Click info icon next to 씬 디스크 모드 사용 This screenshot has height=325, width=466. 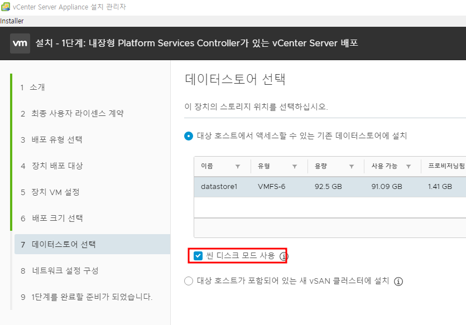[x=284, y=256]
